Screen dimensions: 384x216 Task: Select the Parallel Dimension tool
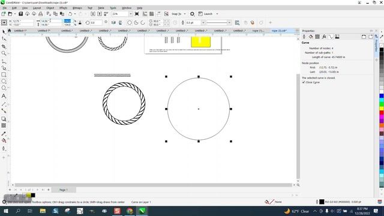click(4, 104)
